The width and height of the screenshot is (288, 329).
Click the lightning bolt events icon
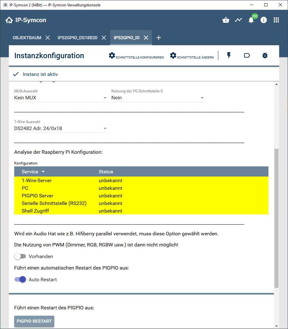point(229,56)
